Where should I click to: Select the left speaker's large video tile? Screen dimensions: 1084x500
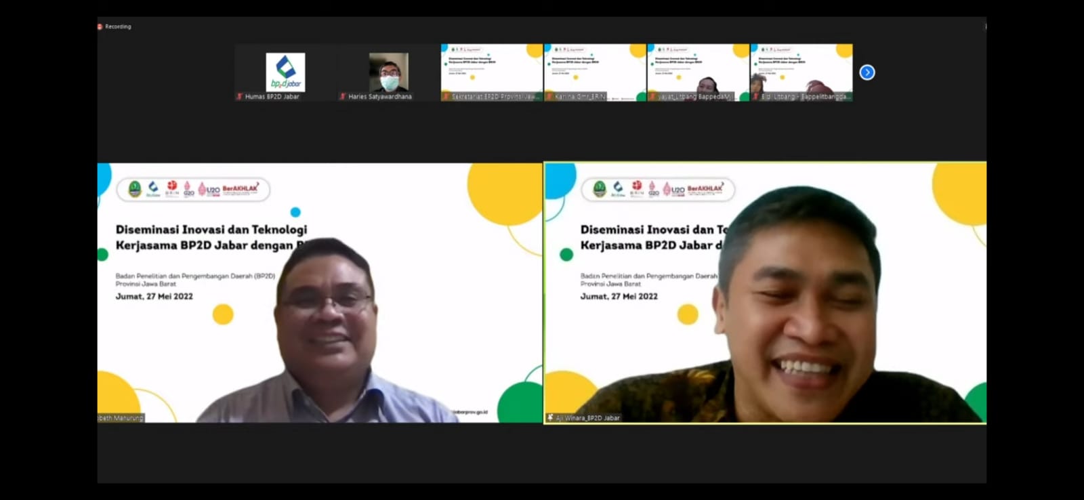tap(320, 293)
